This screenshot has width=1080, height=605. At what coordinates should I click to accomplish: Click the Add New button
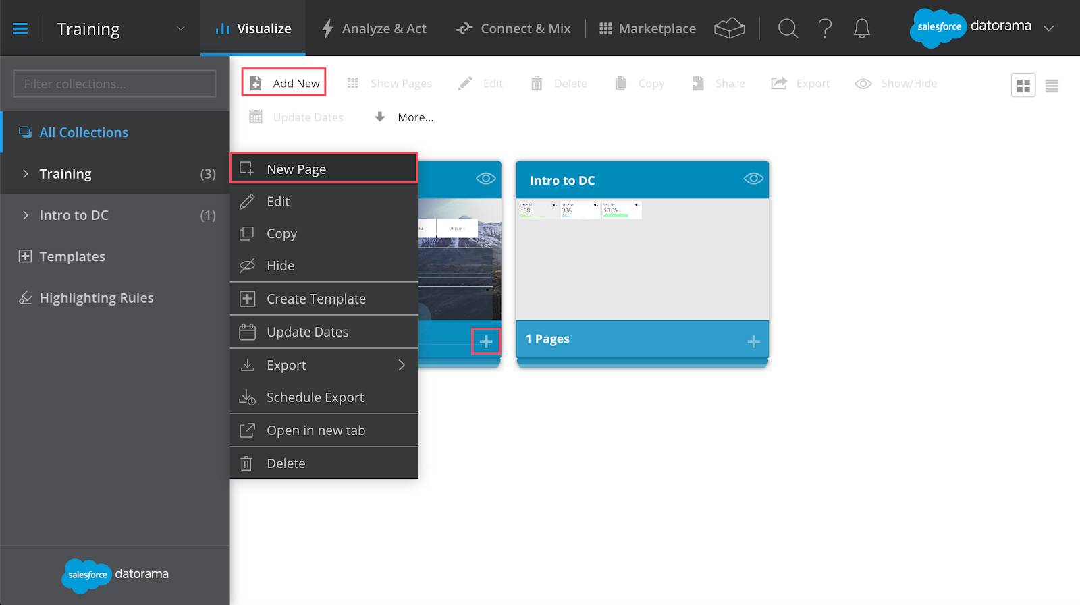coord(284,82)
